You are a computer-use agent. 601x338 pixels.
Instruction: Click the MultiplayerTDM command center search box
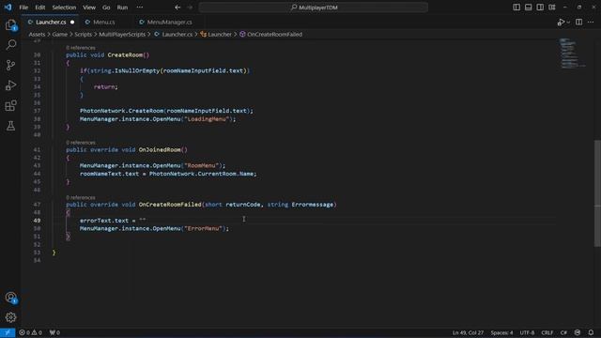pos(313,8)
